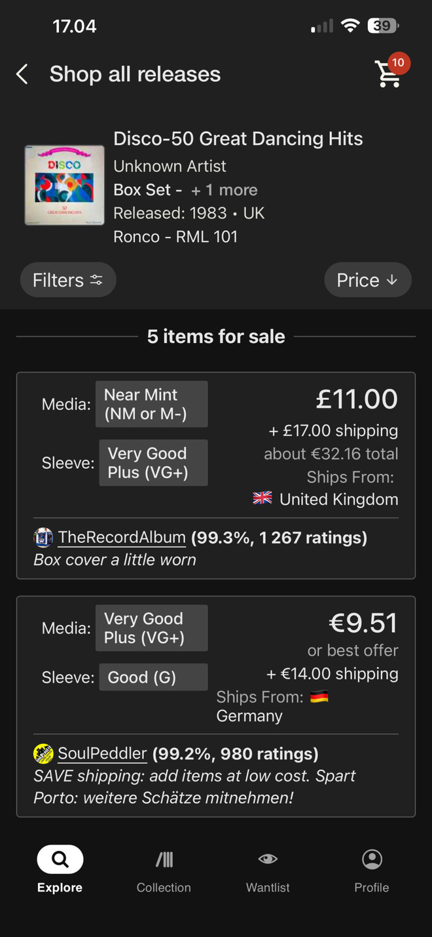
Task: Tap the Near Mint media condition badge
Action: point(152,404)
